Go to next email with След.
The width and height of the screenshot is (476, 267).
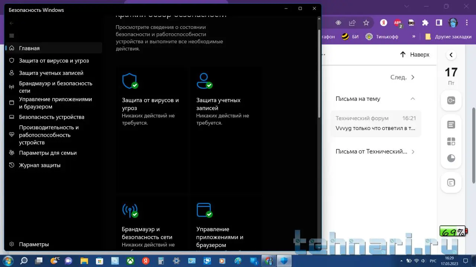(x=402, y=78)
